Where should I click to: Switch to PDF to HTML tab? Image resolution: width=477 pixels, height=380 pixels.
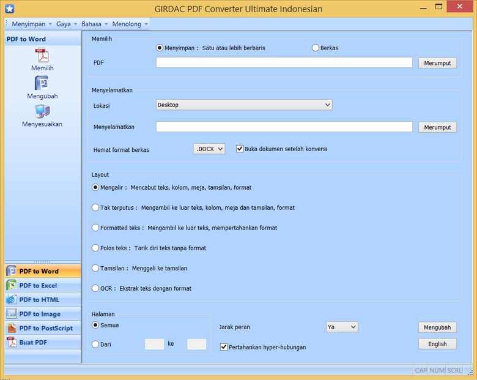(x=43, y=300)
